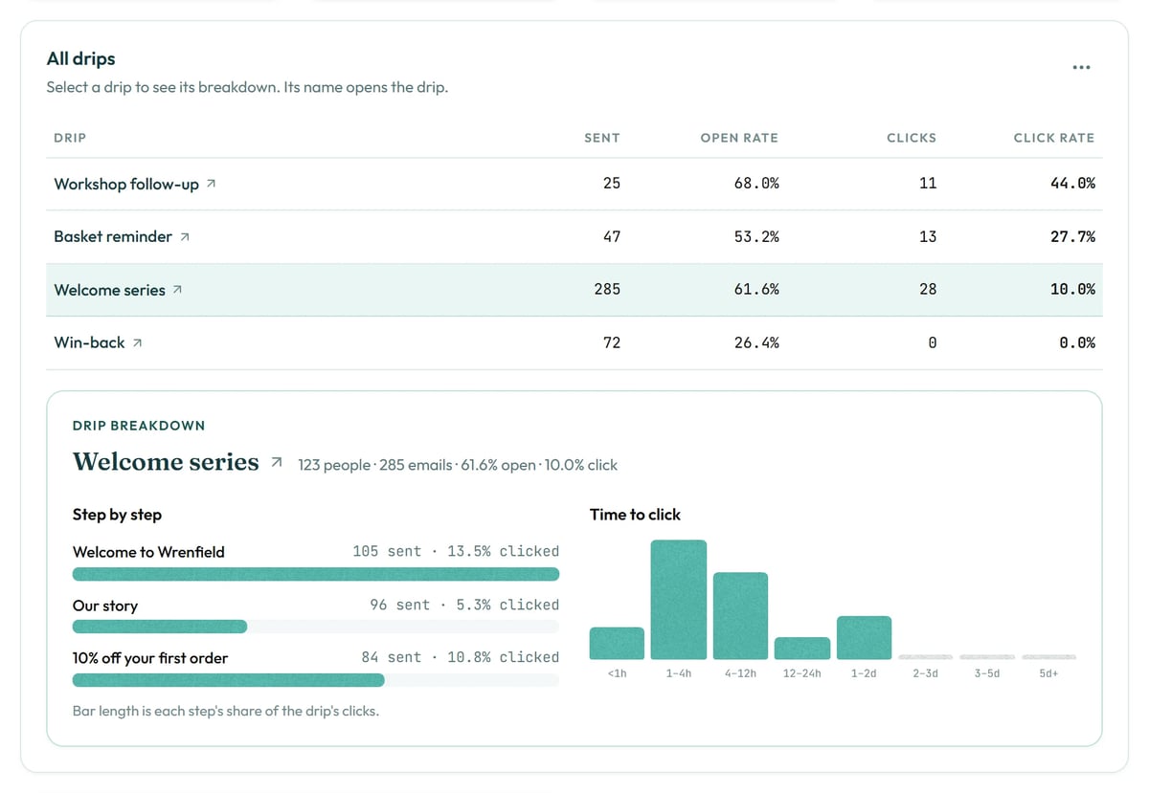Click the arrow icon beside Workshop follow-up
Image resolution: width=1149 pixels, height=793 pixels.
(212, 183)
